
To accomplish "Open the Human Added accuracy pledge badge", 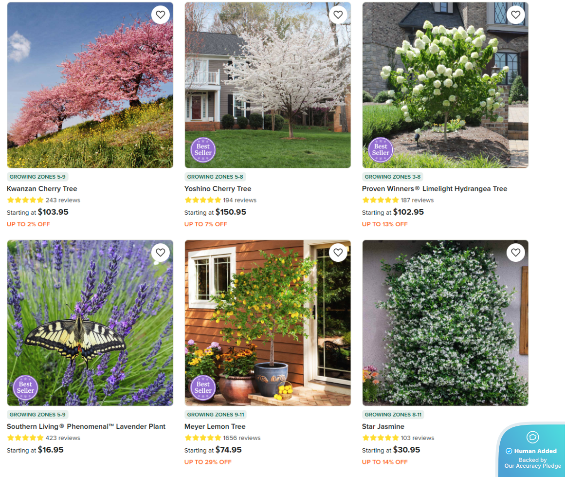I will click(531, 450).
